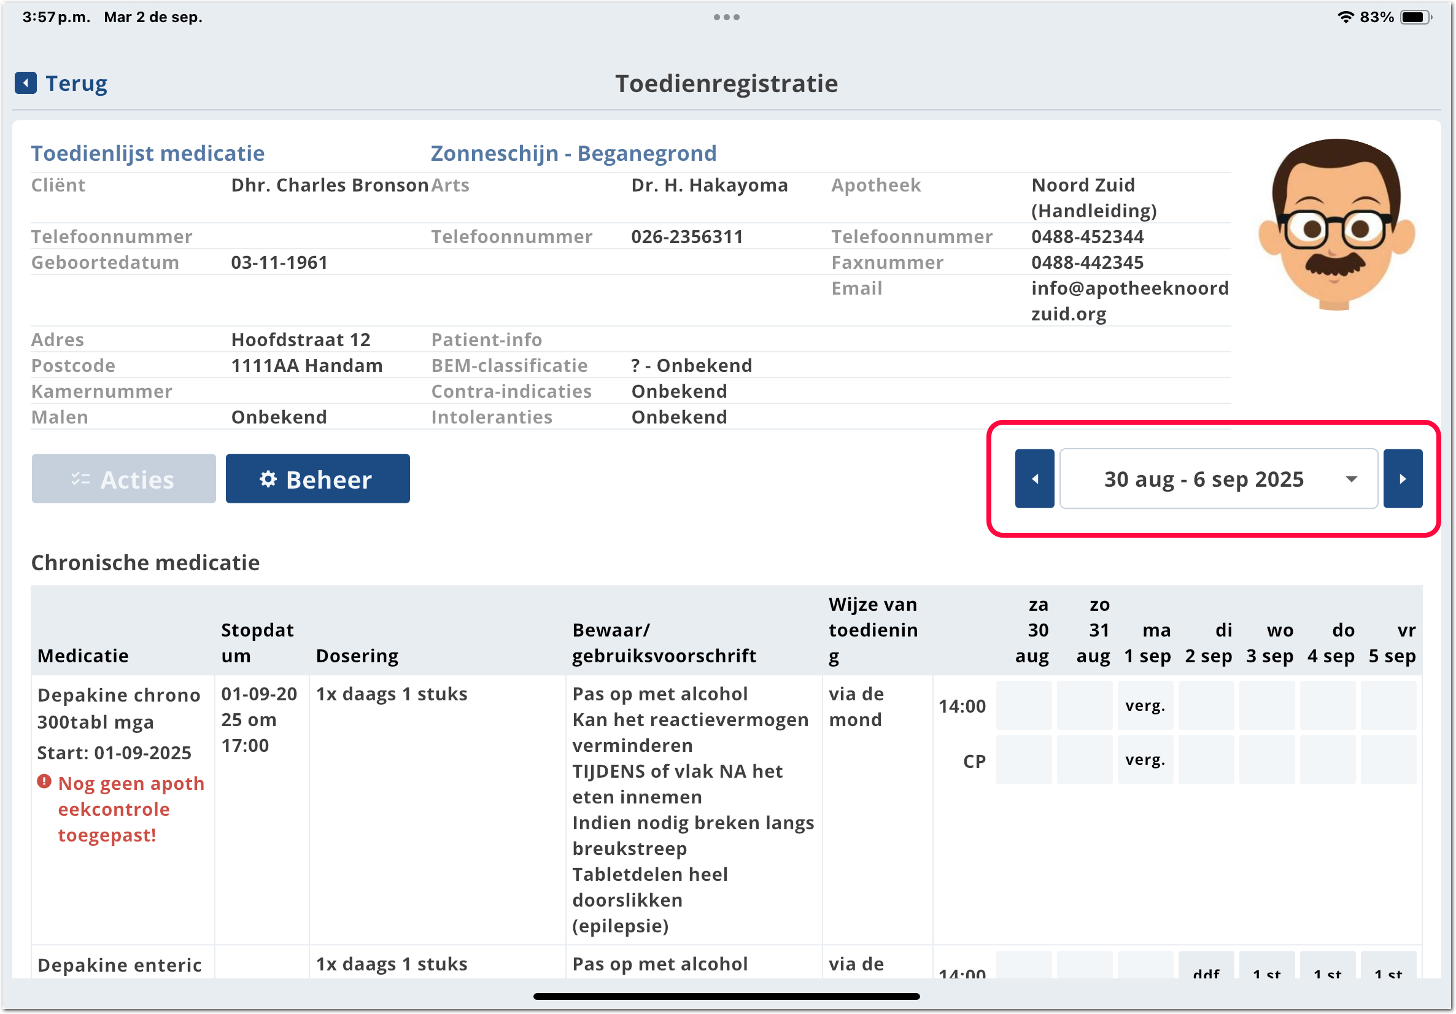Click the battery icon in status bar
This screenshot has height=1014, width=1456.
tap(1415, 17)
